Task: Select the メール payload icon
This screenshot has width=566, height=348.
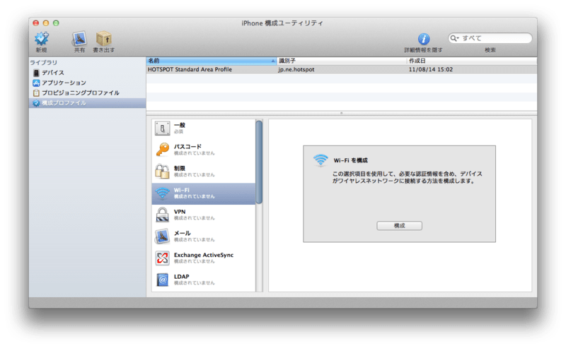Action: (162, 236)
